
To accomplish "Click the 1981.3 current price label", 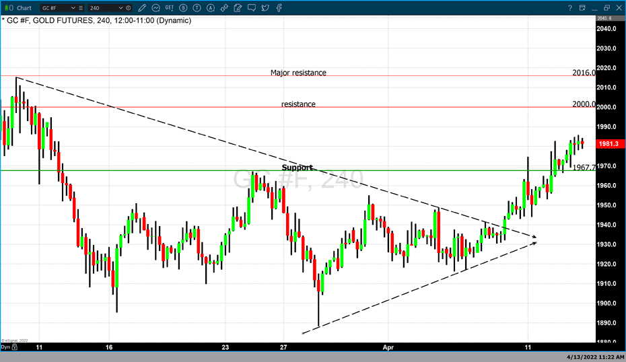I will 608,143.
